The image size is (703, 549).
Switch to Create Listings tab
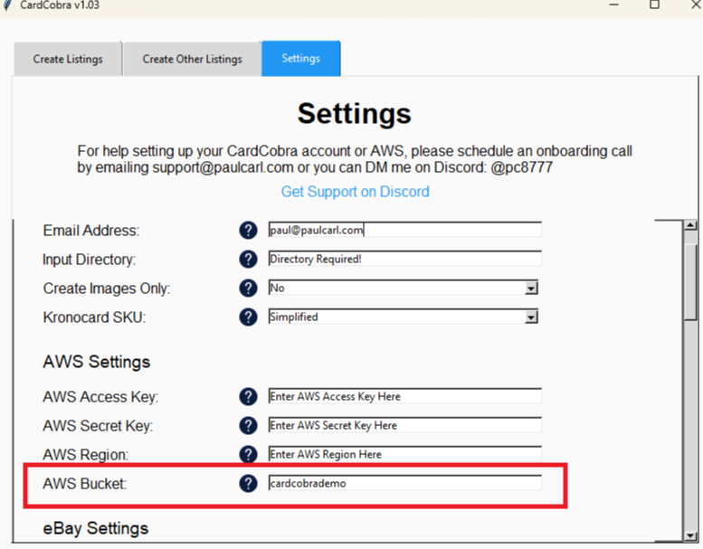click(68, 59)
